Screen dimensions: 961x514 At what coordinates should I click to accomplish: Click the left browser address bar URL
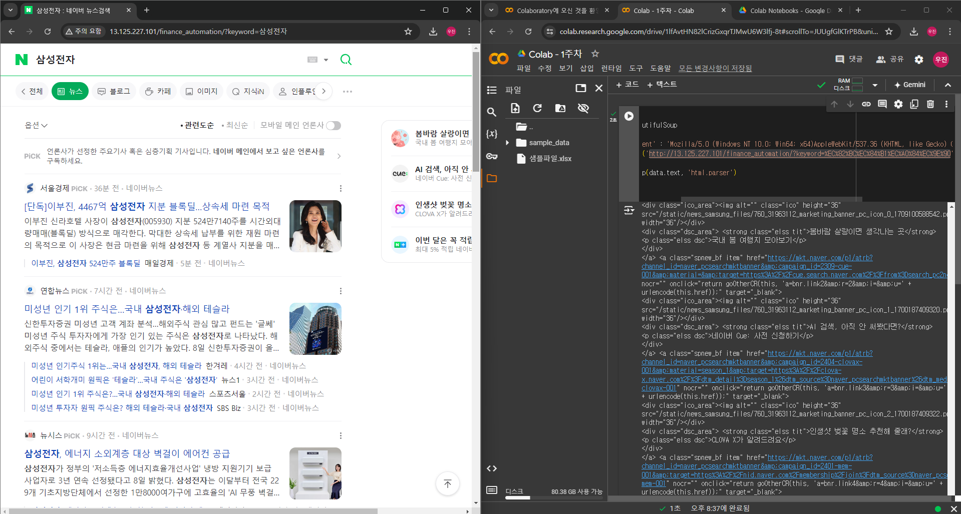[198, 32]
